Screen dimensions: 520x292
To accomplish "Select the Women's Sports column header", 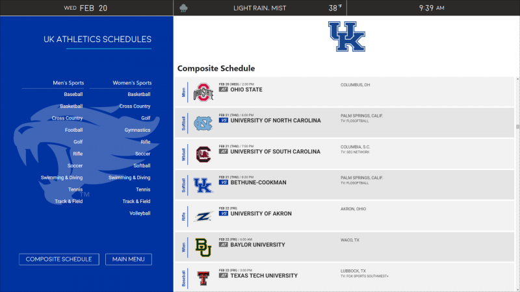I will point(132,83).
